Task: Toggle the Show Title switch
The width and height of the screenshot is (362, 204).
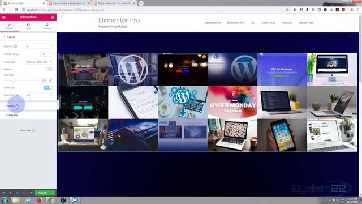Action: [x=48, y=88]
